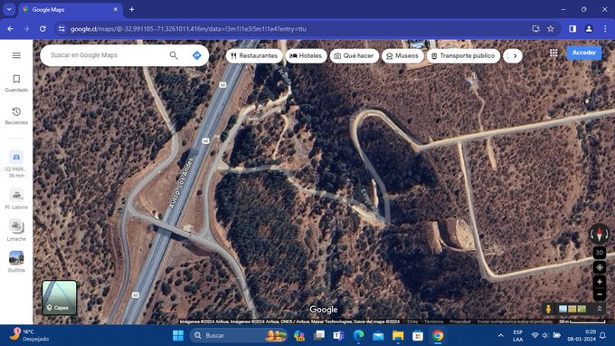615x346 pixels.
Task: Select the Hoteles category chip
Action: [306, 56]
